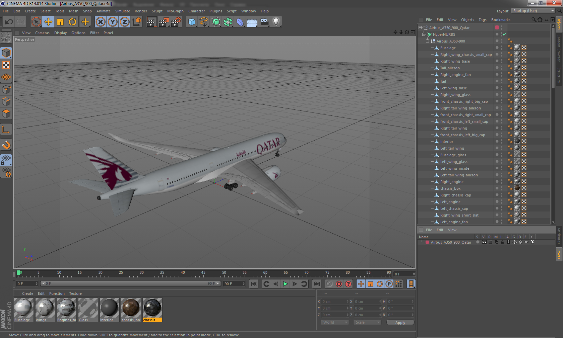563x338 pixels.
Task: Select Left_engine in object tree
Action: click(450, 202)
